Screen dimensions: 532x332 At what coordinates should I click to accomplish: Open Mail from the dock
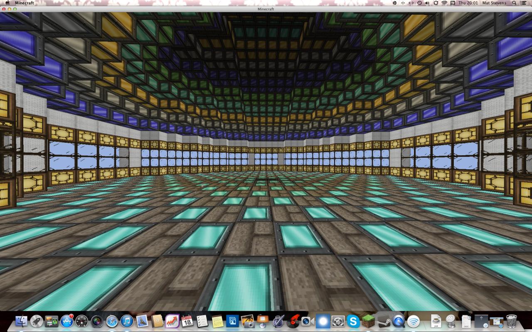point(142,322)
